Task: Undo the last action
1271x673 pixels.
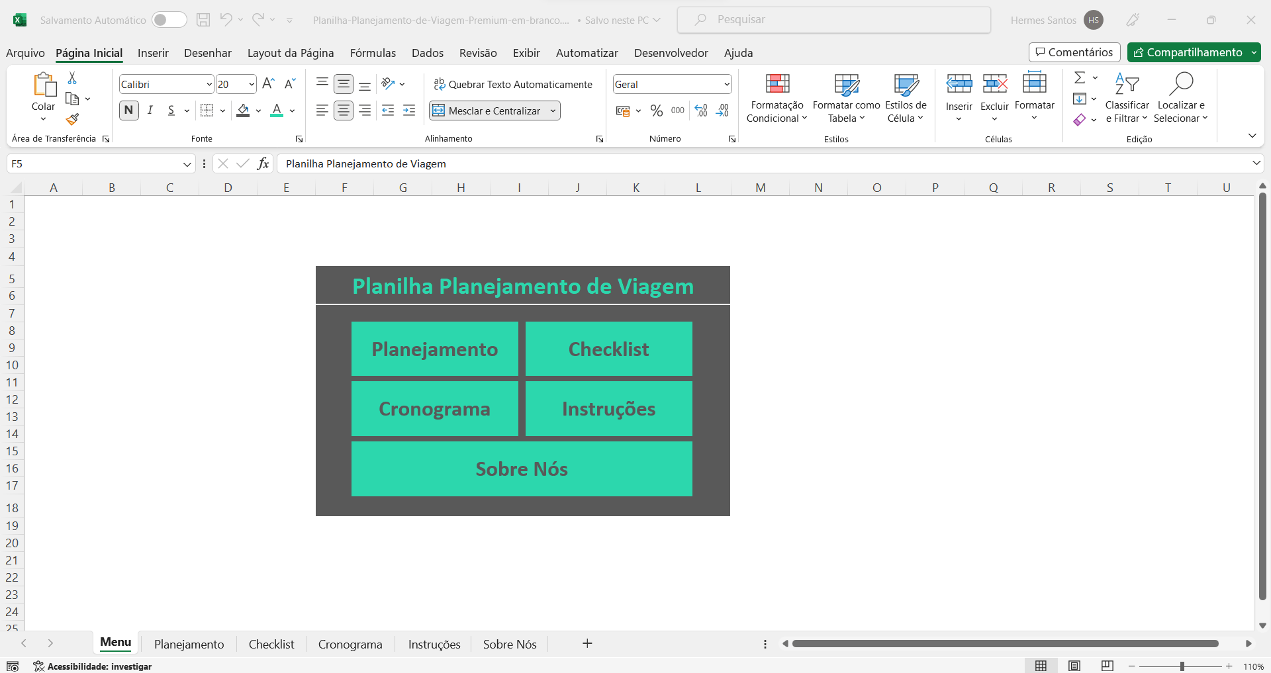Action: tap(226, 20)
